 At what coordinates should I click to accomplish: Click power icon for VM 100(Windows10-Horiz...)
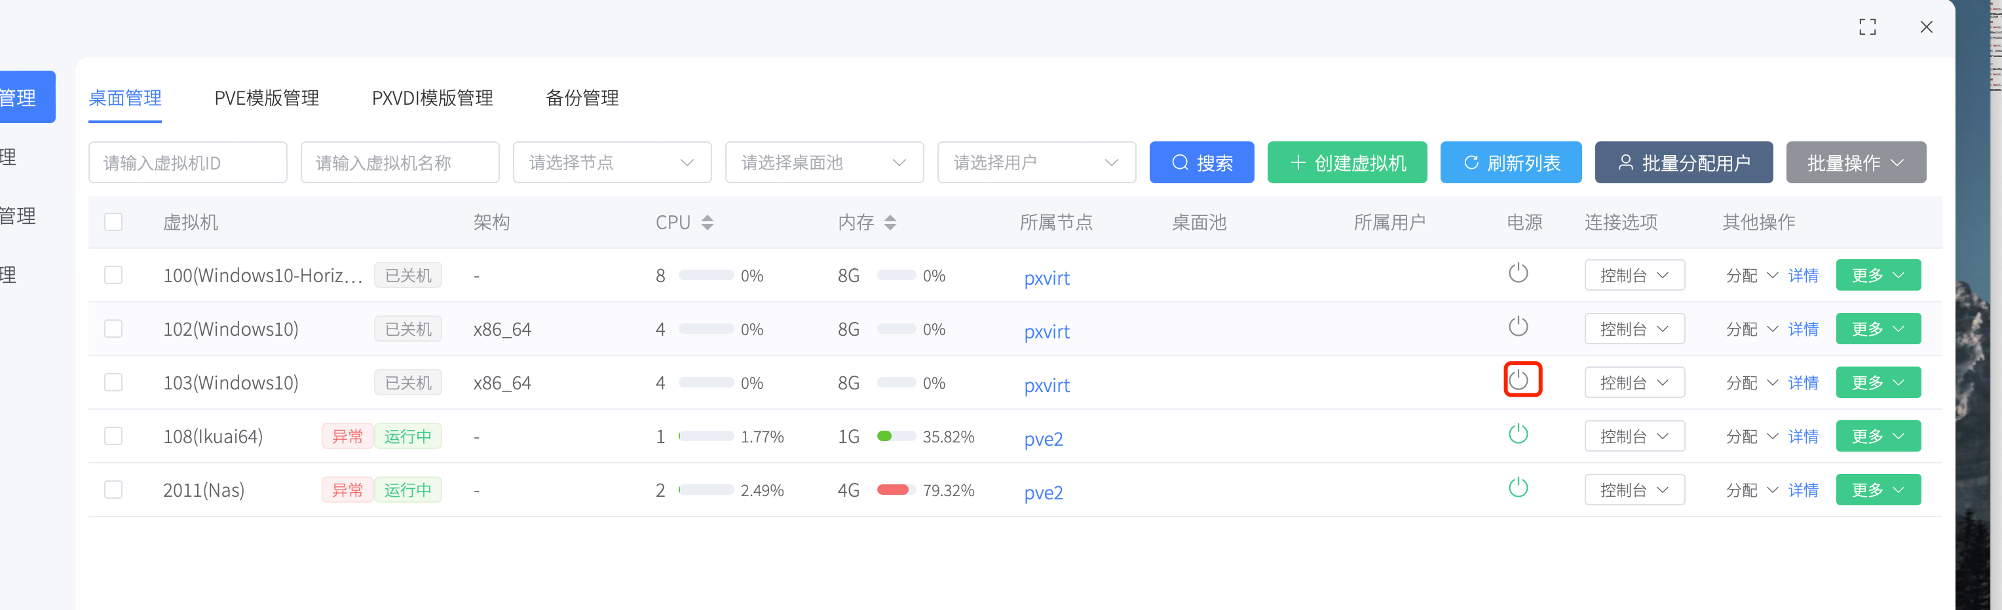click(1517, 273)
